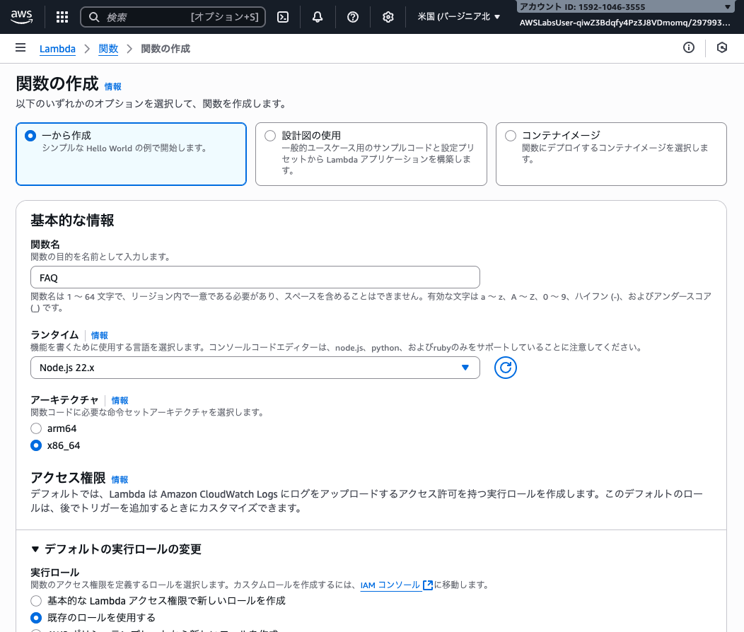
Task: Open 情報 link next to 関数の作成
Action: tap(113, 87)
